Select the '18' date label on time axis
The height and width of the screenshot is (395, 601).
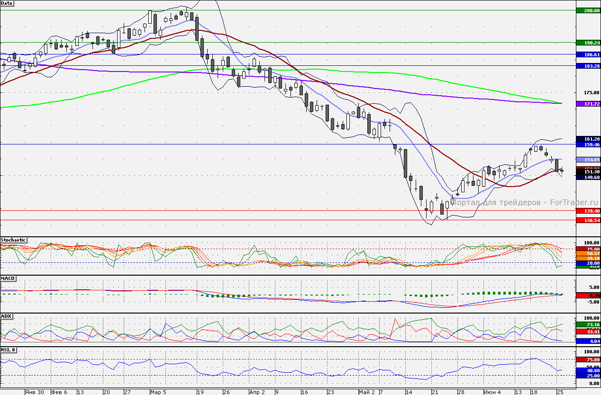click(x=533, y=392)
